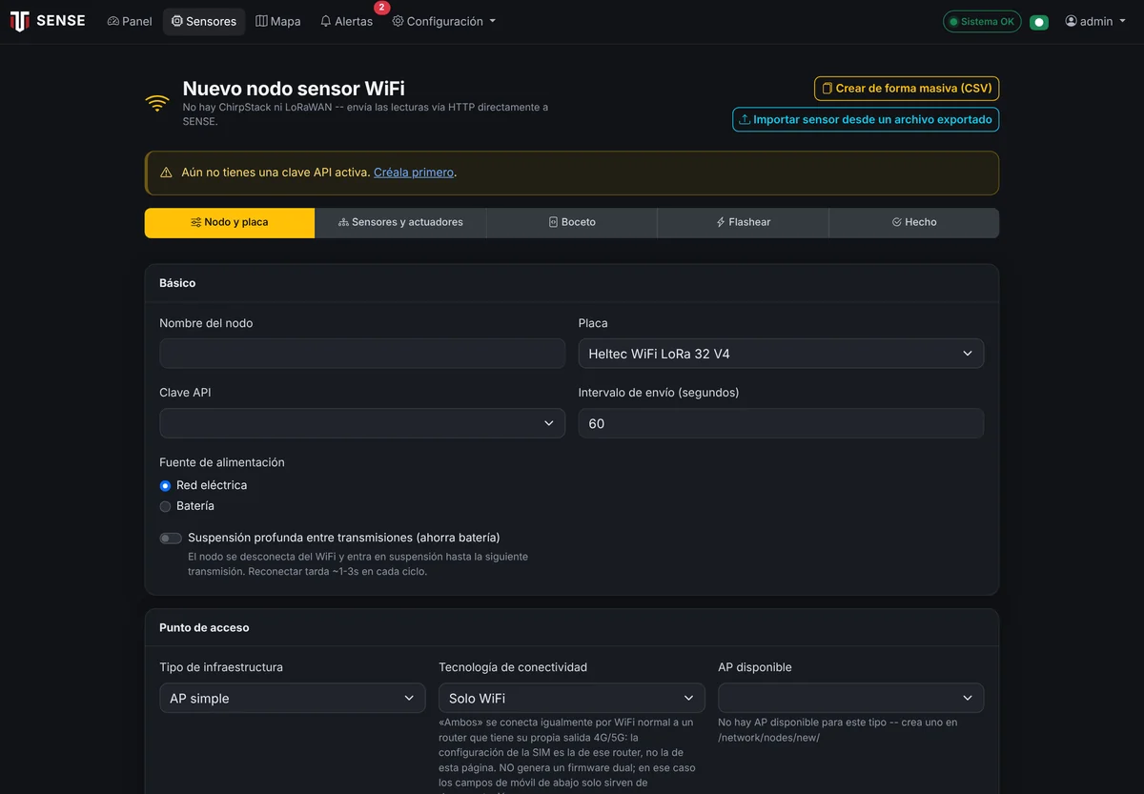
Task: Click Crear de forma masiva (CSV) button
Action: (x=907, y=89)
